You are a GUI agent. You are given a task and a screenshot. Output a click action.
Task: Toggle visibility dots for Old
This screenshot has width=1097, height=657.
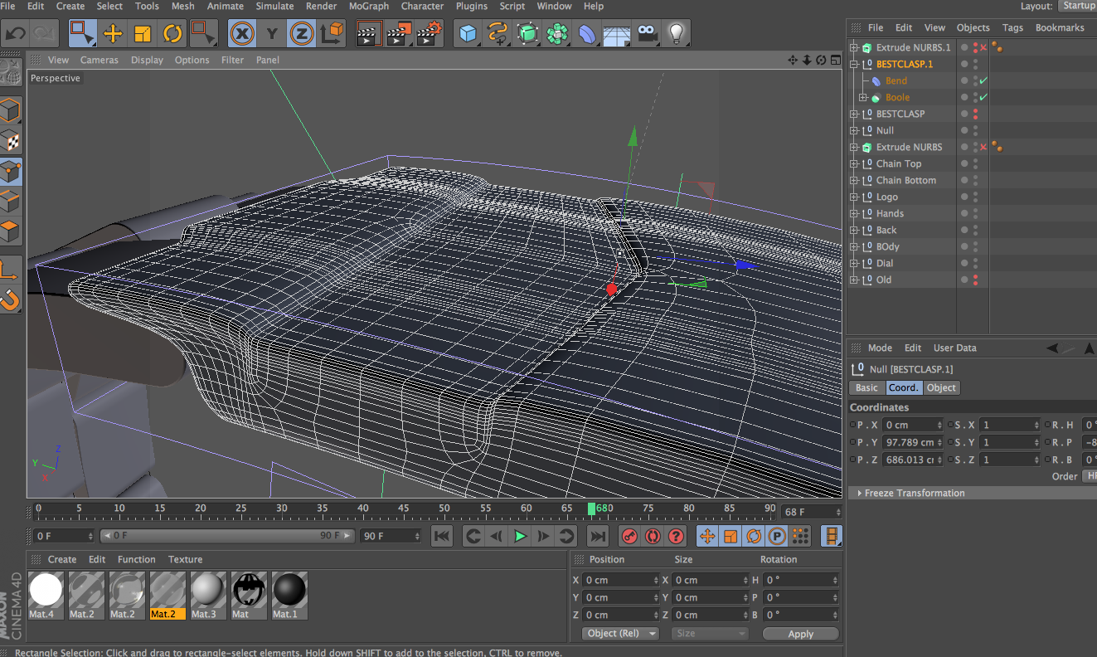[975, 280]
